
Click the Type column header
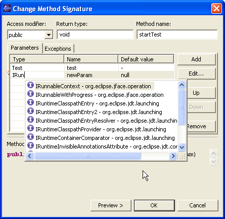(x=37, y=59)
